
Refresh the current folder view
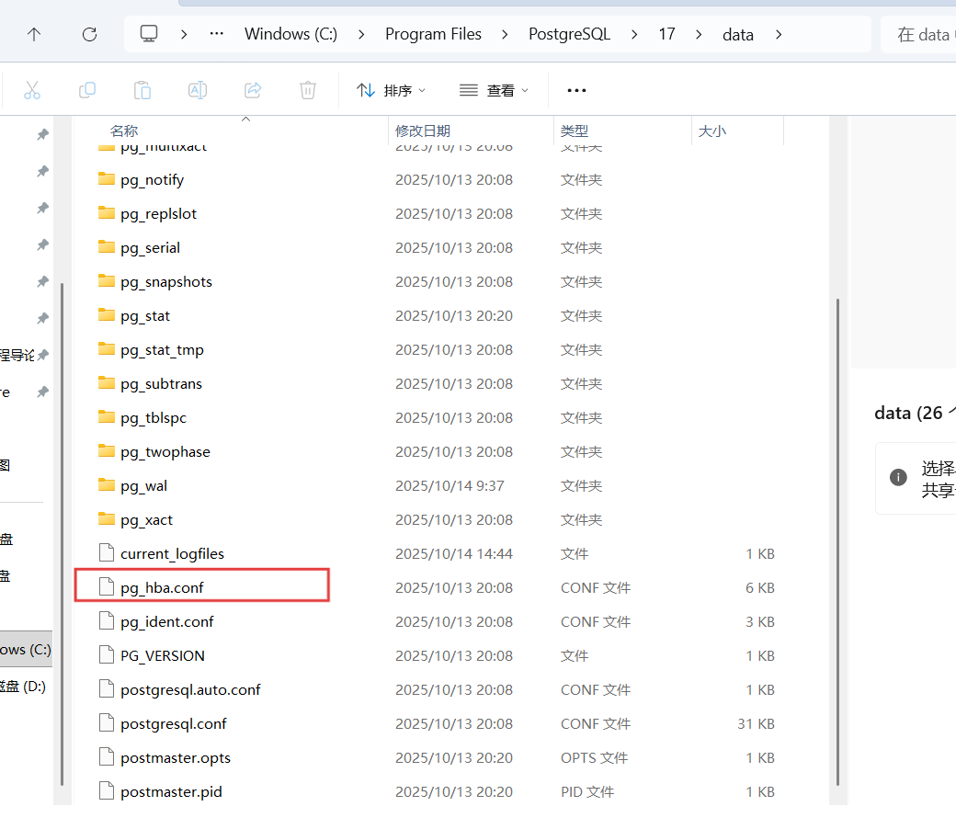(x=89, y=35)
